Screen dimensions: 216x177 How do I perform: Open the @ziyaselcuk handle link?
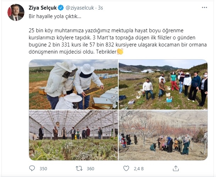tap(80, 8)
